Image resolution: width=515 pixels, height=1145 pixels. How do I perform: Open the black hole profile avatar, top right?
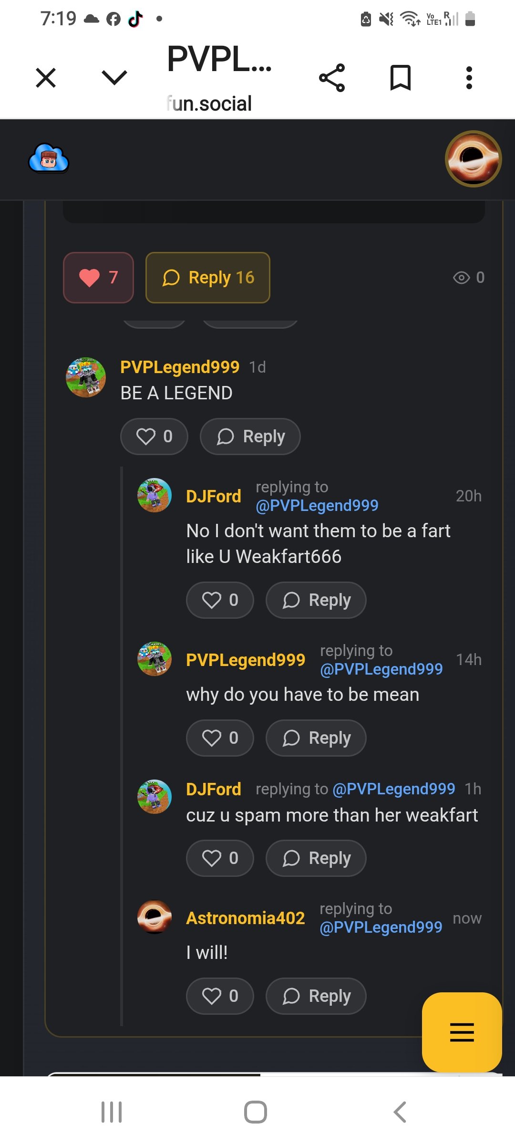[x=473, y=159]
